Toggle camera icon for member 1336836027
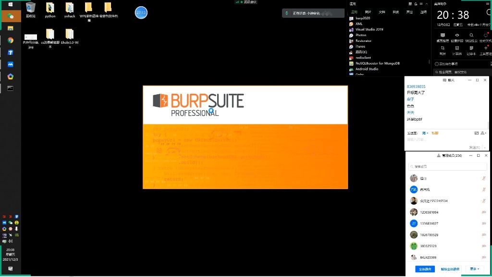The width and height of the screenshot is (492, 277). click(x=484, y=224)
